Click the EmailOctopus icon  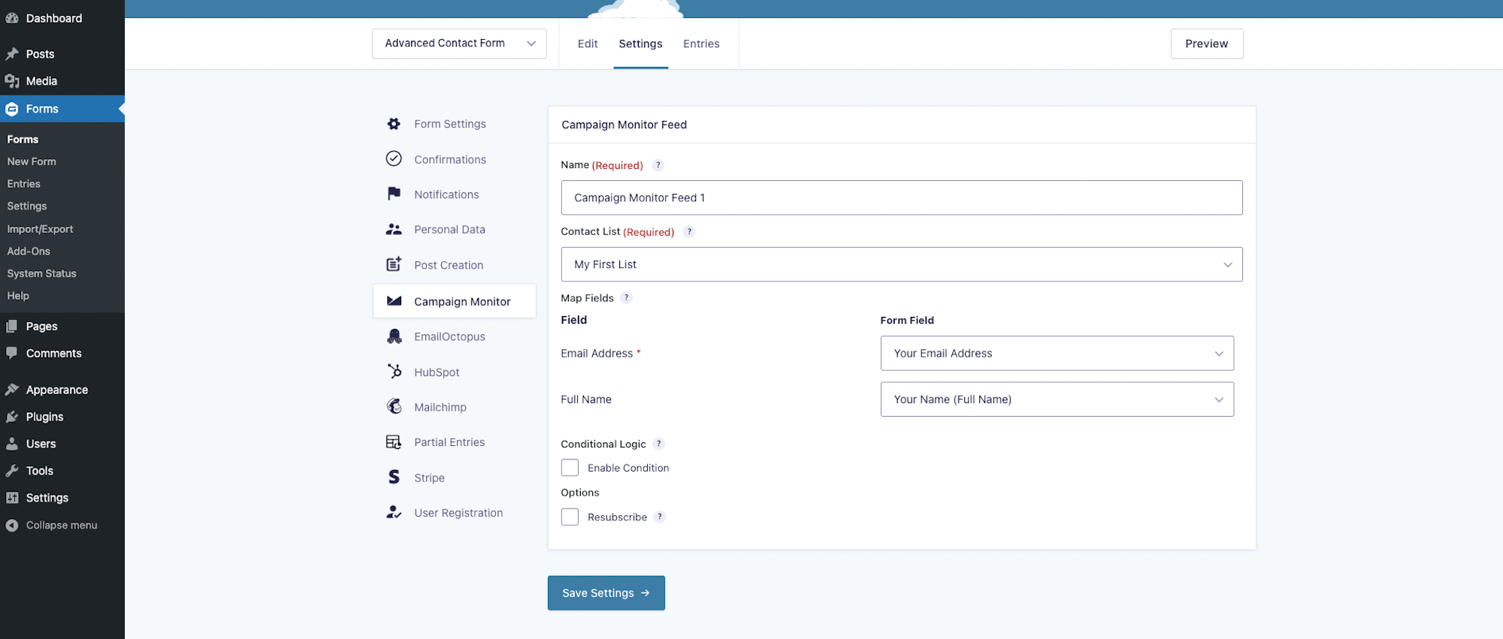coord(394,336)
